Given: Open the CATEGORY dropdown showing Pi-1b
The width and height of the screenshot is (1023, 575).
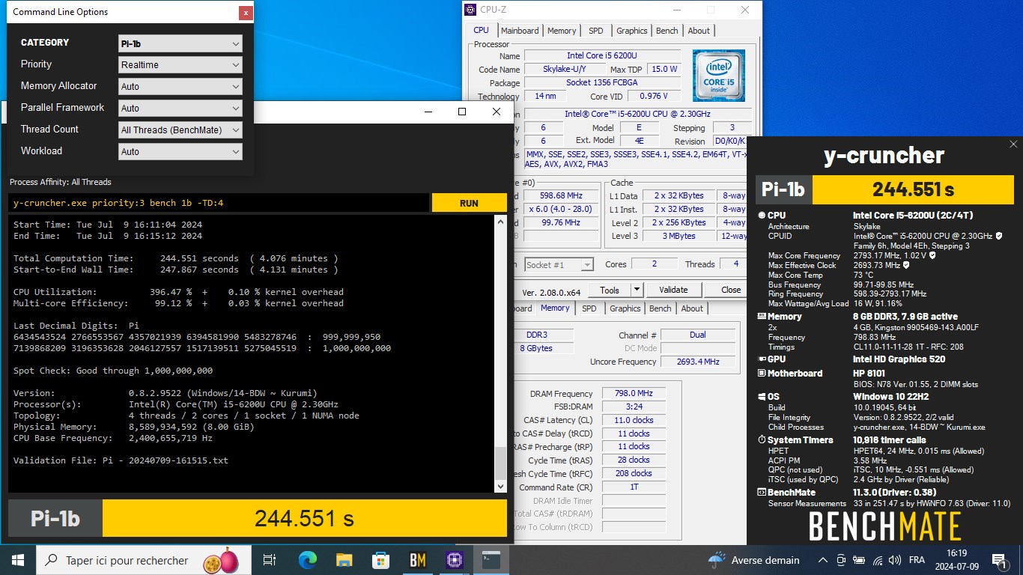Looking at the screenshot, I should pyautogui.click(x=180, y=43).
